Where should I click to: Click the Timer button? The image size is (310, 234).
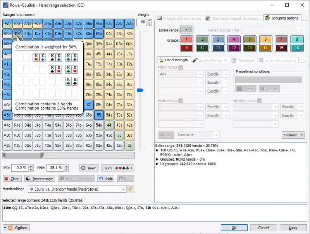click(89, 168)
